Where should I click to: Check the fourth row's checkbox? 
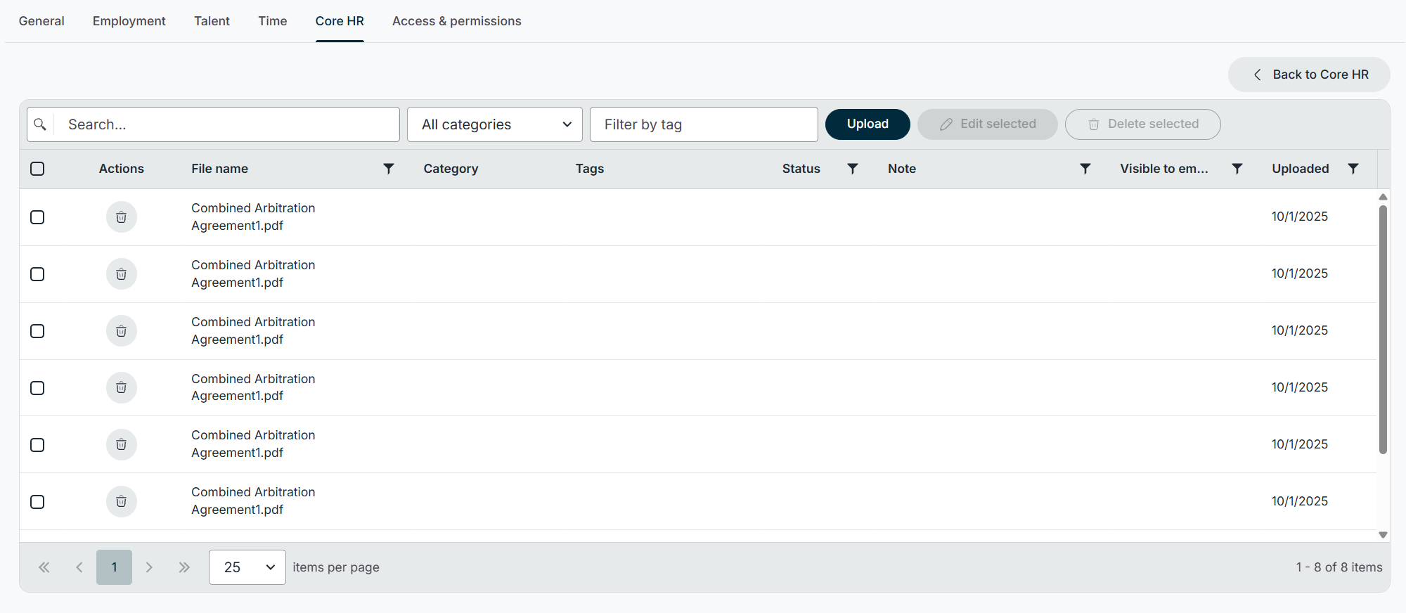click(38, 388)
